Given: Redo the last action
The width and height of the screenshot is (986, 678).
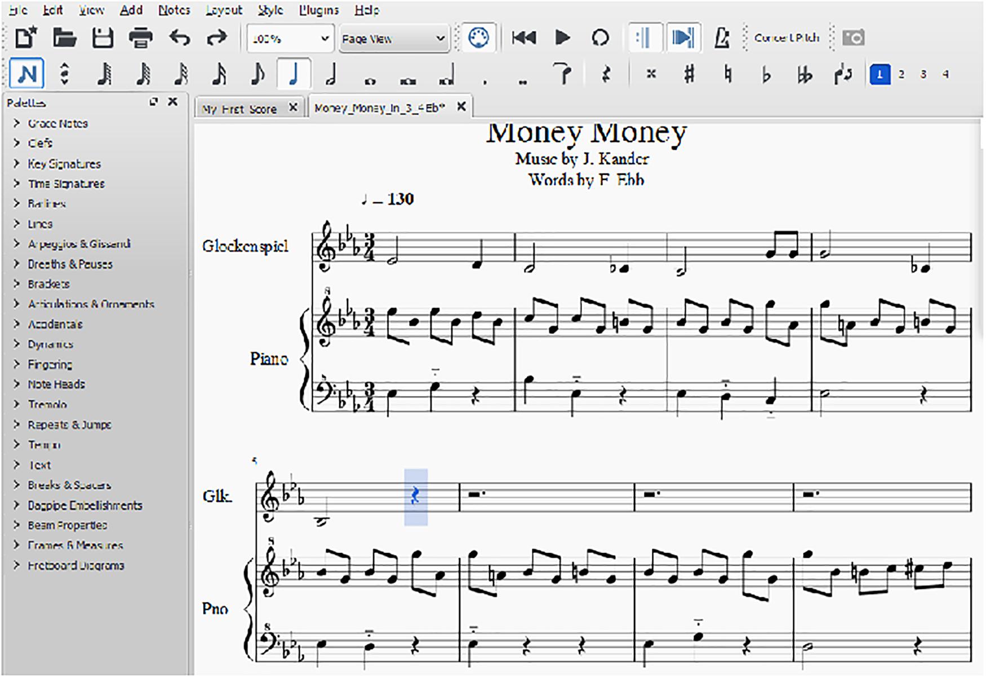Looking at the screenshot, I should [x=216, y=38].
